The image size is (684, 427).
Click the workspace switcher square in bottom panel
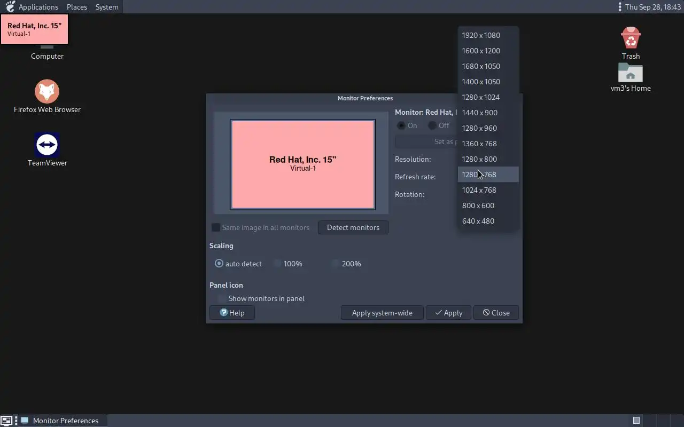[x=636, y=421]
